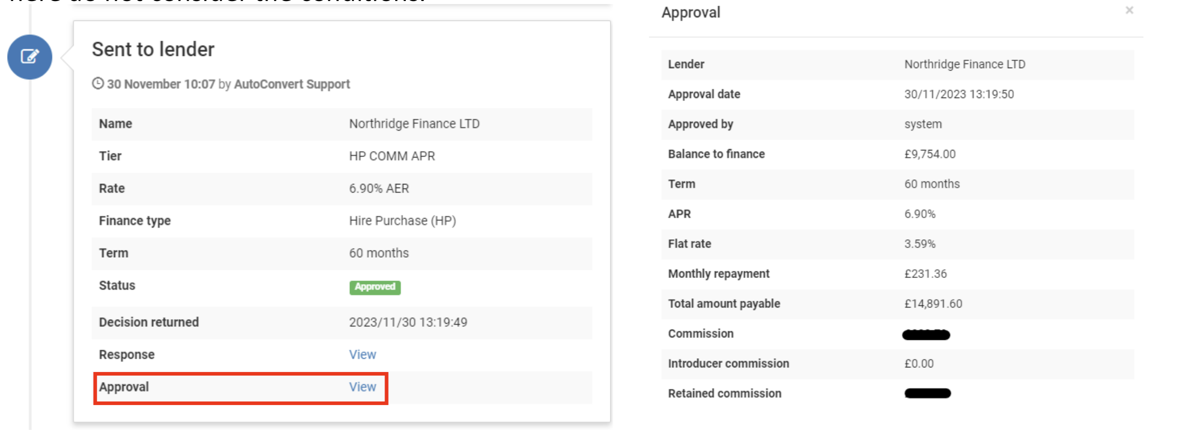The height and width of the screenshot is (435, 1177).
Task: Click the Hire Purchase finance type value
Action: (x=402, y=221)
